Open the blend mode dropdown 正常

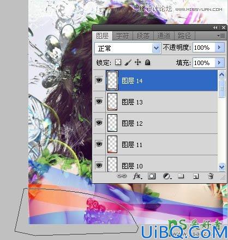[128, 48]
